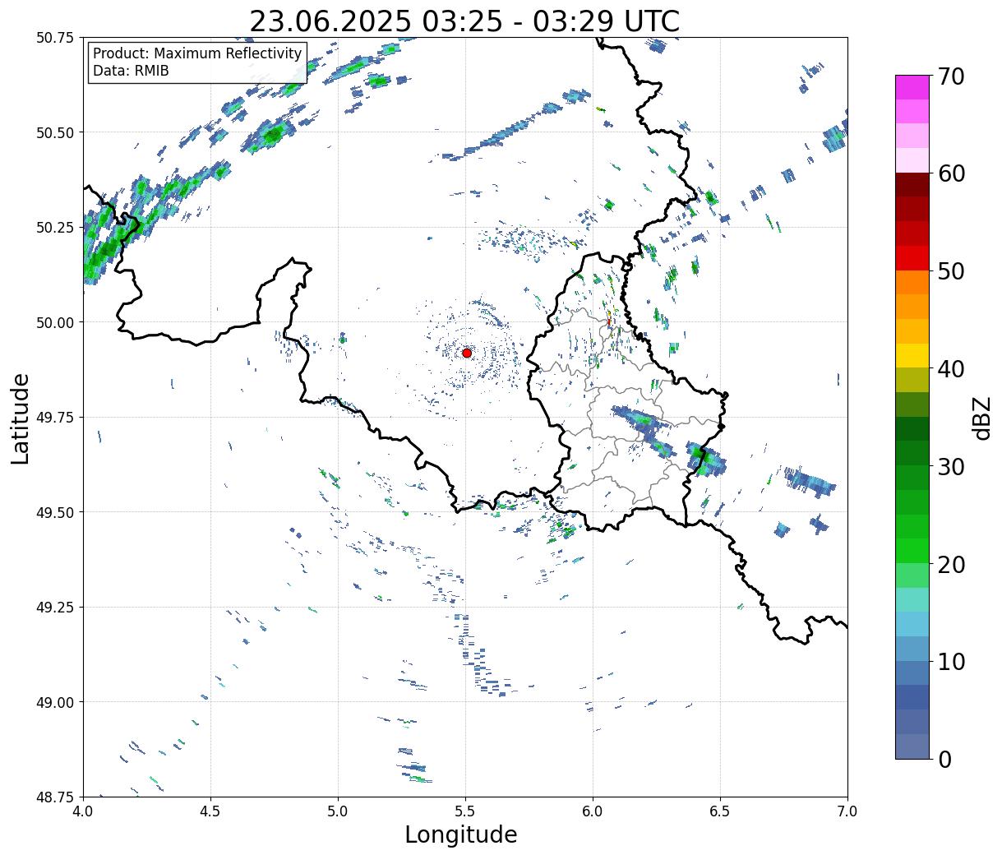Image resolution: width=1002 pixels, height=855 pixels.
Task: Click the colorbar tick label 10
Action: click(951, 662)
